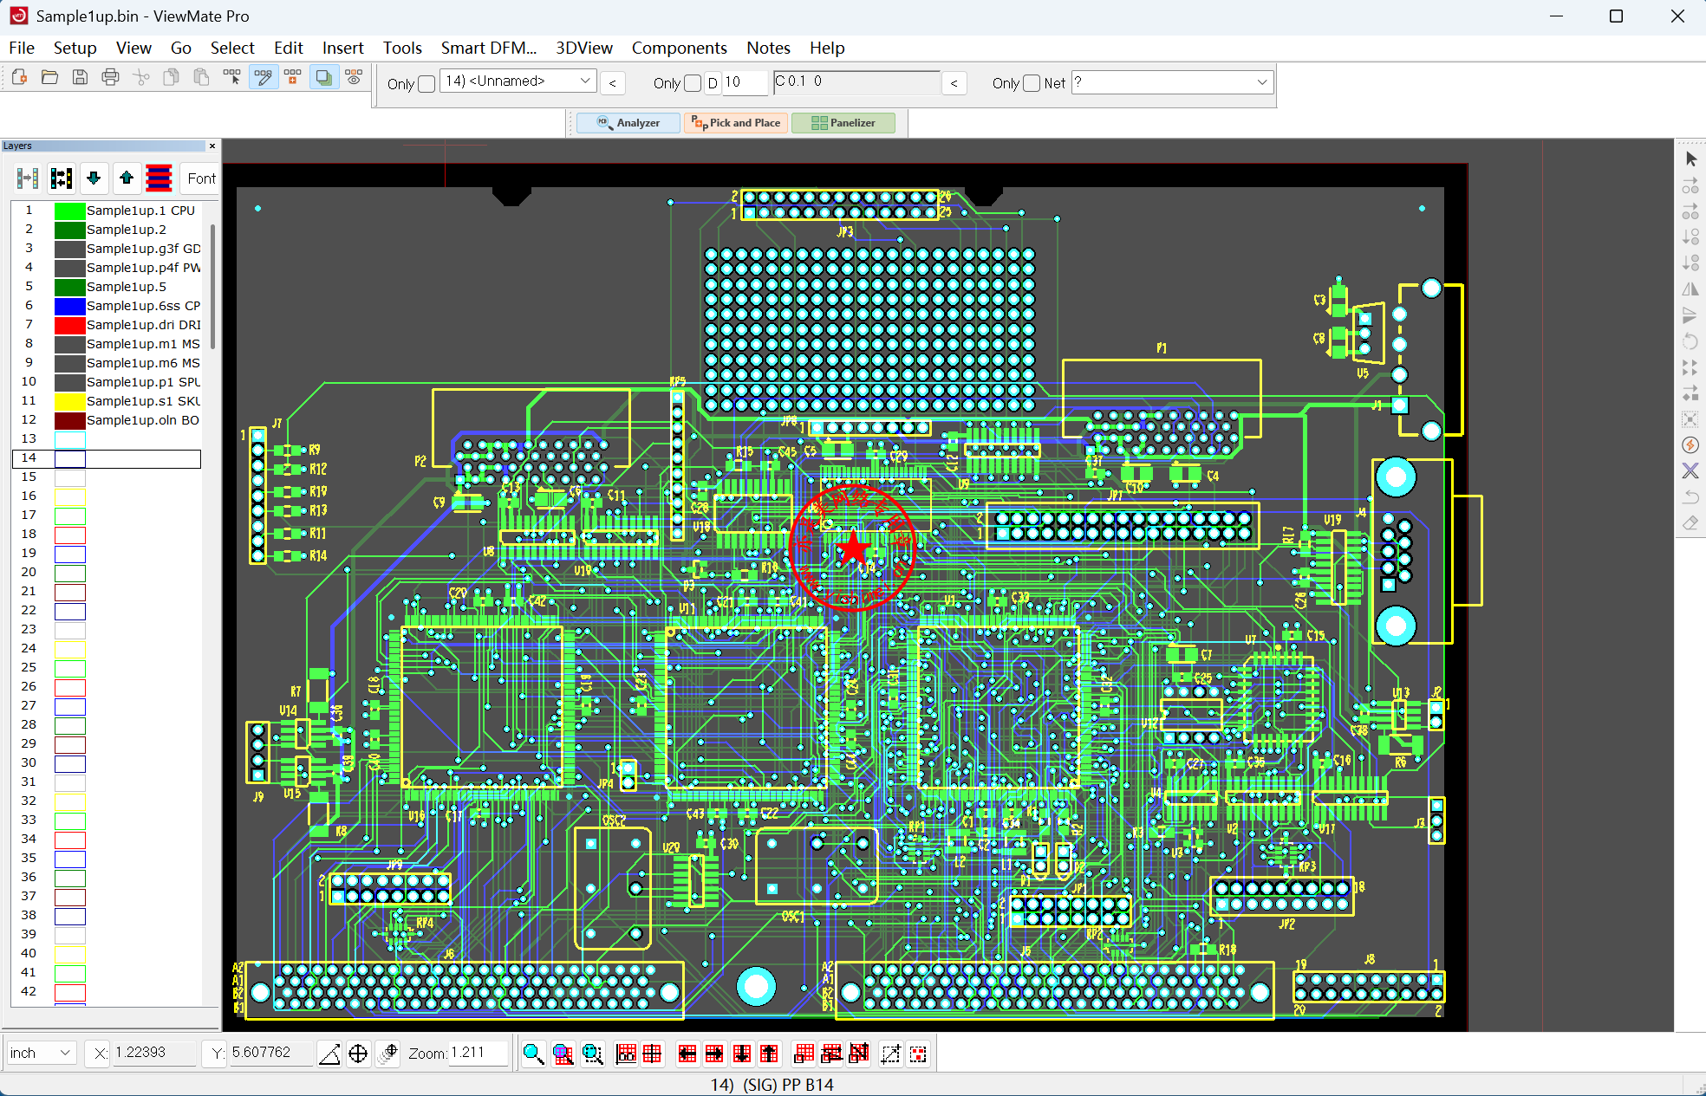This screenshot has height=1096, width=1706.
Task: Open the Components menu
Action: (x=679, y=48)
